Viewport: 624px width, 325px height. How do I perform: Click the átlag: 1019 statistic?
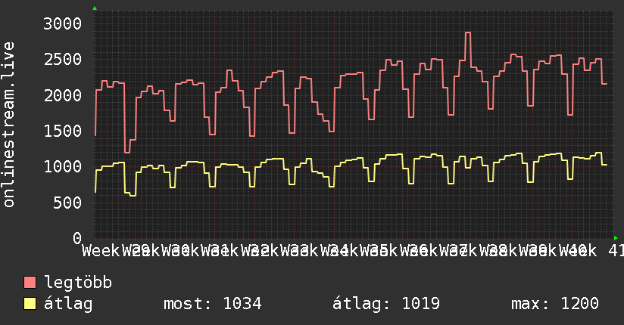click(386, 304)
